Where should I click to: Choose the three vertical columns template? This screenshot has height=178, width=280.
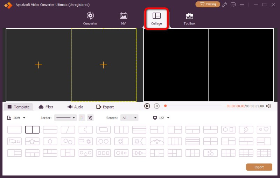(x=121, y=130)
